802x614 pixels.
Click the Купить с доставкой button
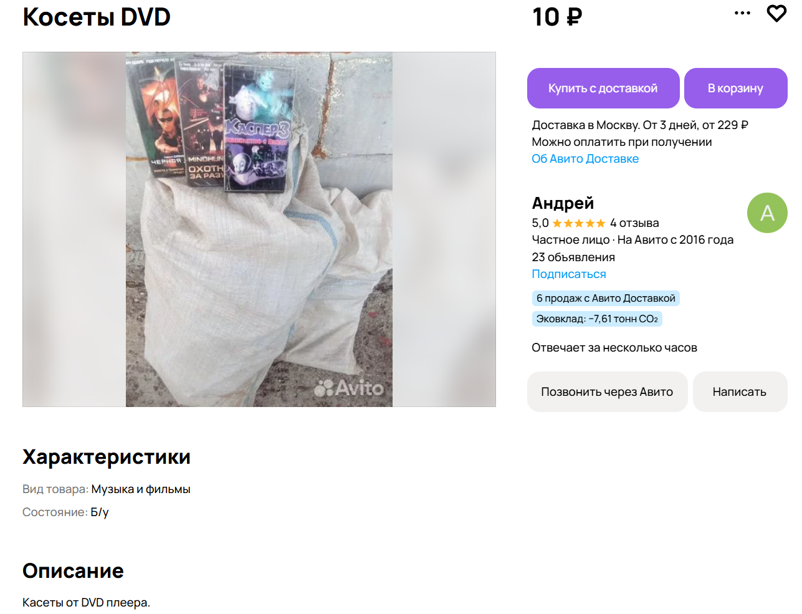pos(603,88)
